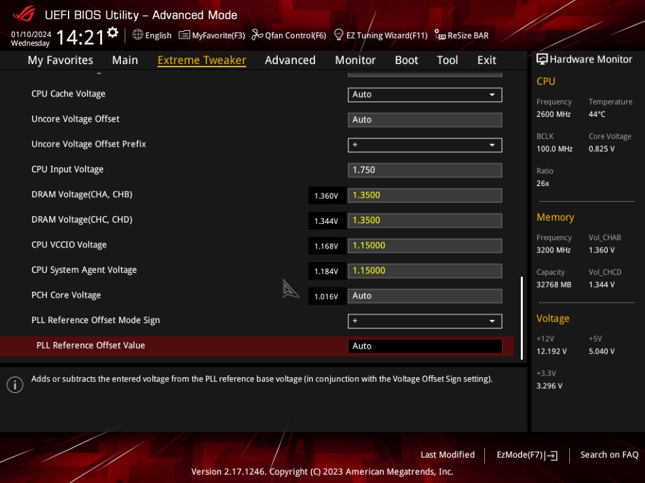Select CPU System Agent Voltage label
Screen dimensions: 645x483
tap(84, 270)
